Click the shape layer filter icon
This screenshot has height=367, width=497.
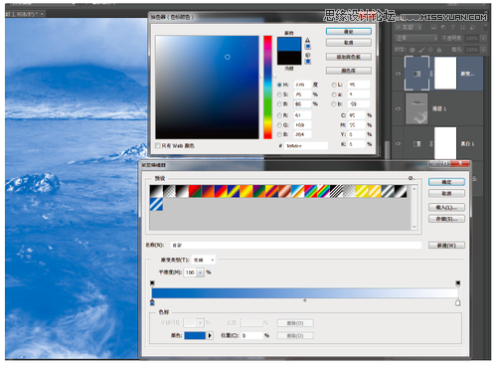(x=462, y=27)
